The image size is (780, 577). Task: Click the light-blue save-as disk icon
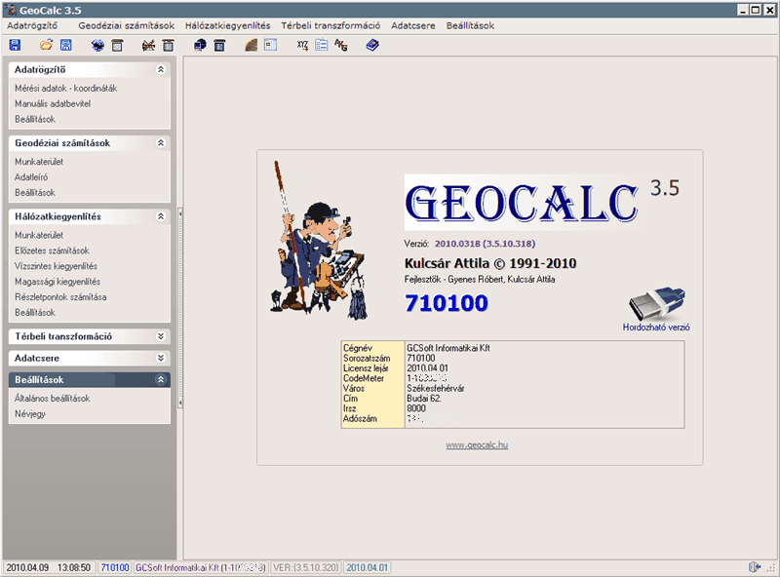65,45
